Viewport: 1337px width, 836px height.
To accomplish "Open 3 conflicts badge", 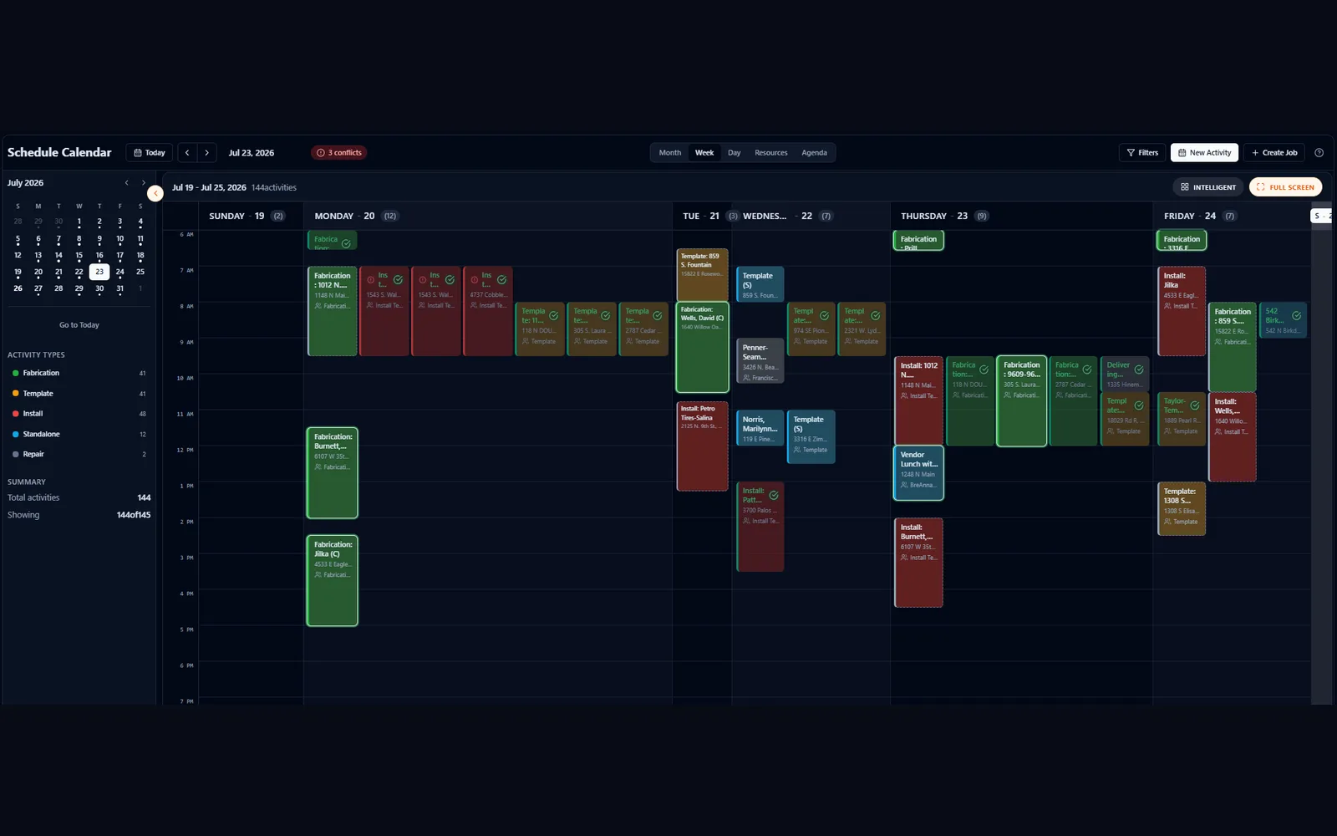I will pyautogui.click(x=339, y=153).
